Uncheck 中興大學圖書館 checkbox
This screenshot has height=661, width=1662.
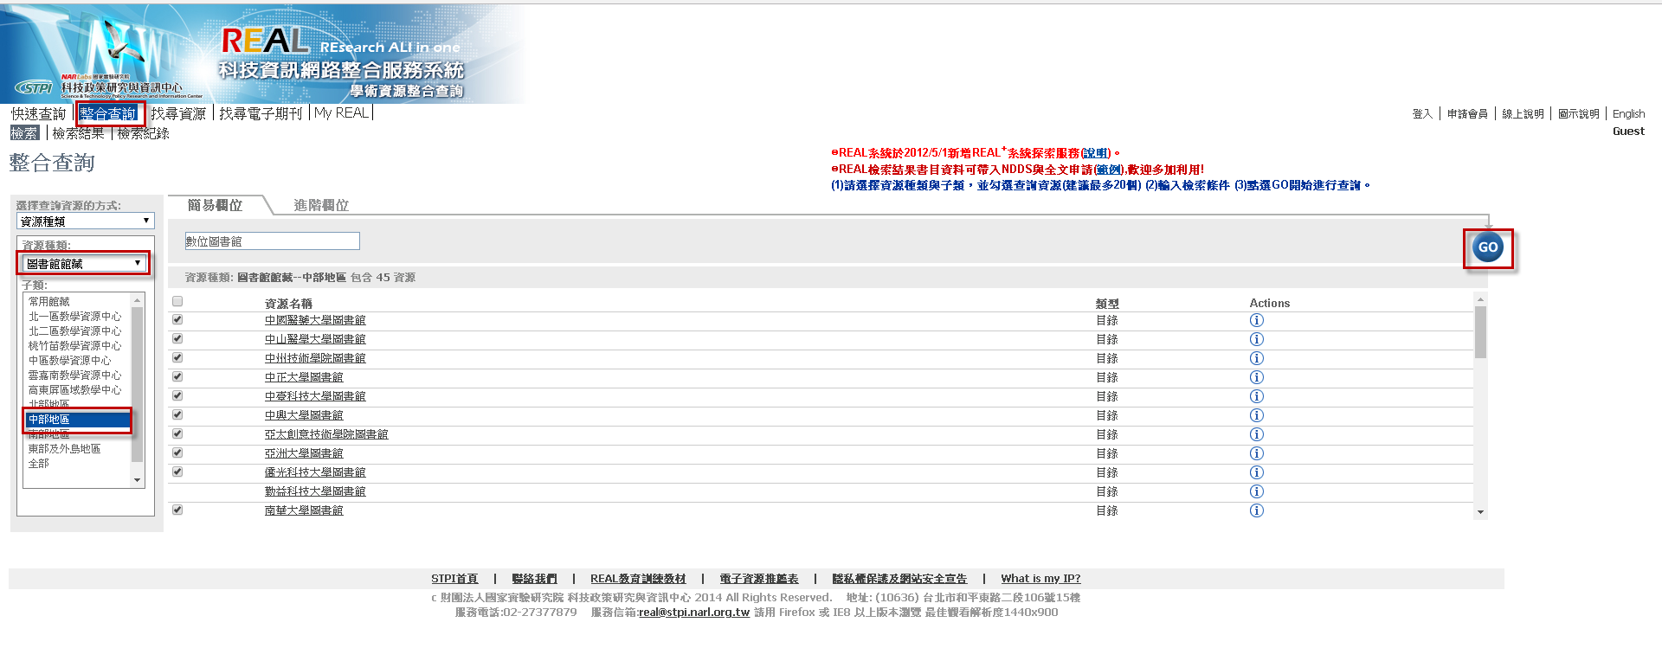(x=177, y=414)
